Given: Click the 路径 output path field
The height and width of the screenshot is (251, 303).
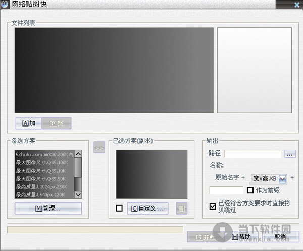Looking at the screenshot, I should pos(253,154).
